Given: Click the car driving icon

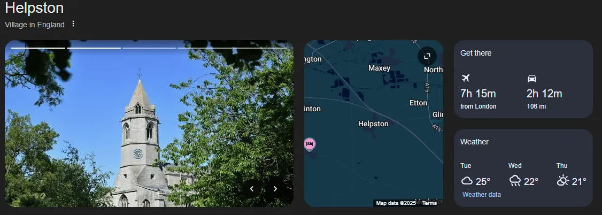Looking at the screenshot, I should [532, 79].
